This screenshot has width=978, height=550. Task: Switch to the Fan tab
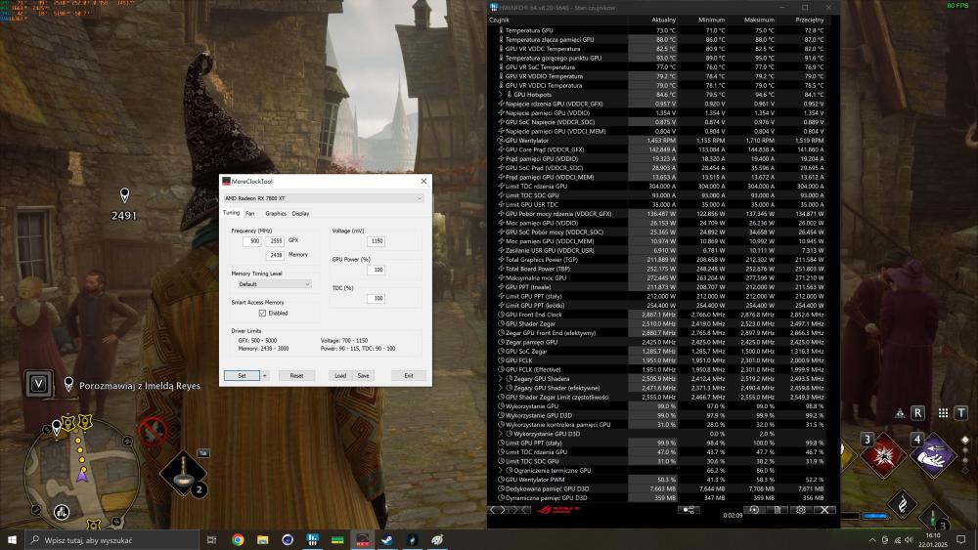(x=250, y=213)
